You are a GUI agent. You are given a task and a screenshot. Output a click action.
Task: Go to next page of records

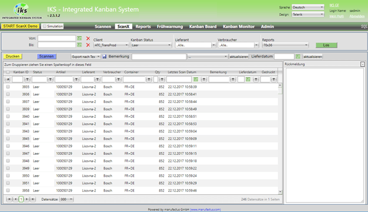coord(27,199)
